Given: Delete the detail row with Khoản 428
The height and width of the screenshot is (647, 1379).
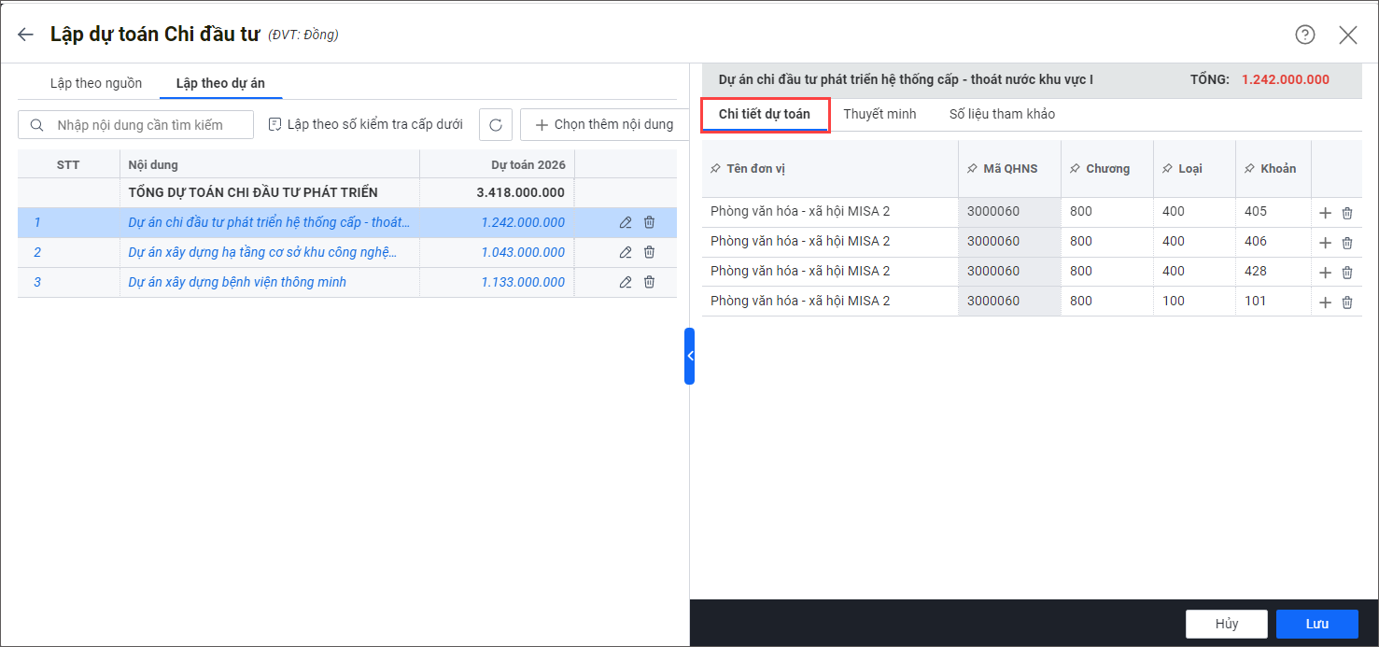Looking at the screenshot, I should coord(1347,273).
